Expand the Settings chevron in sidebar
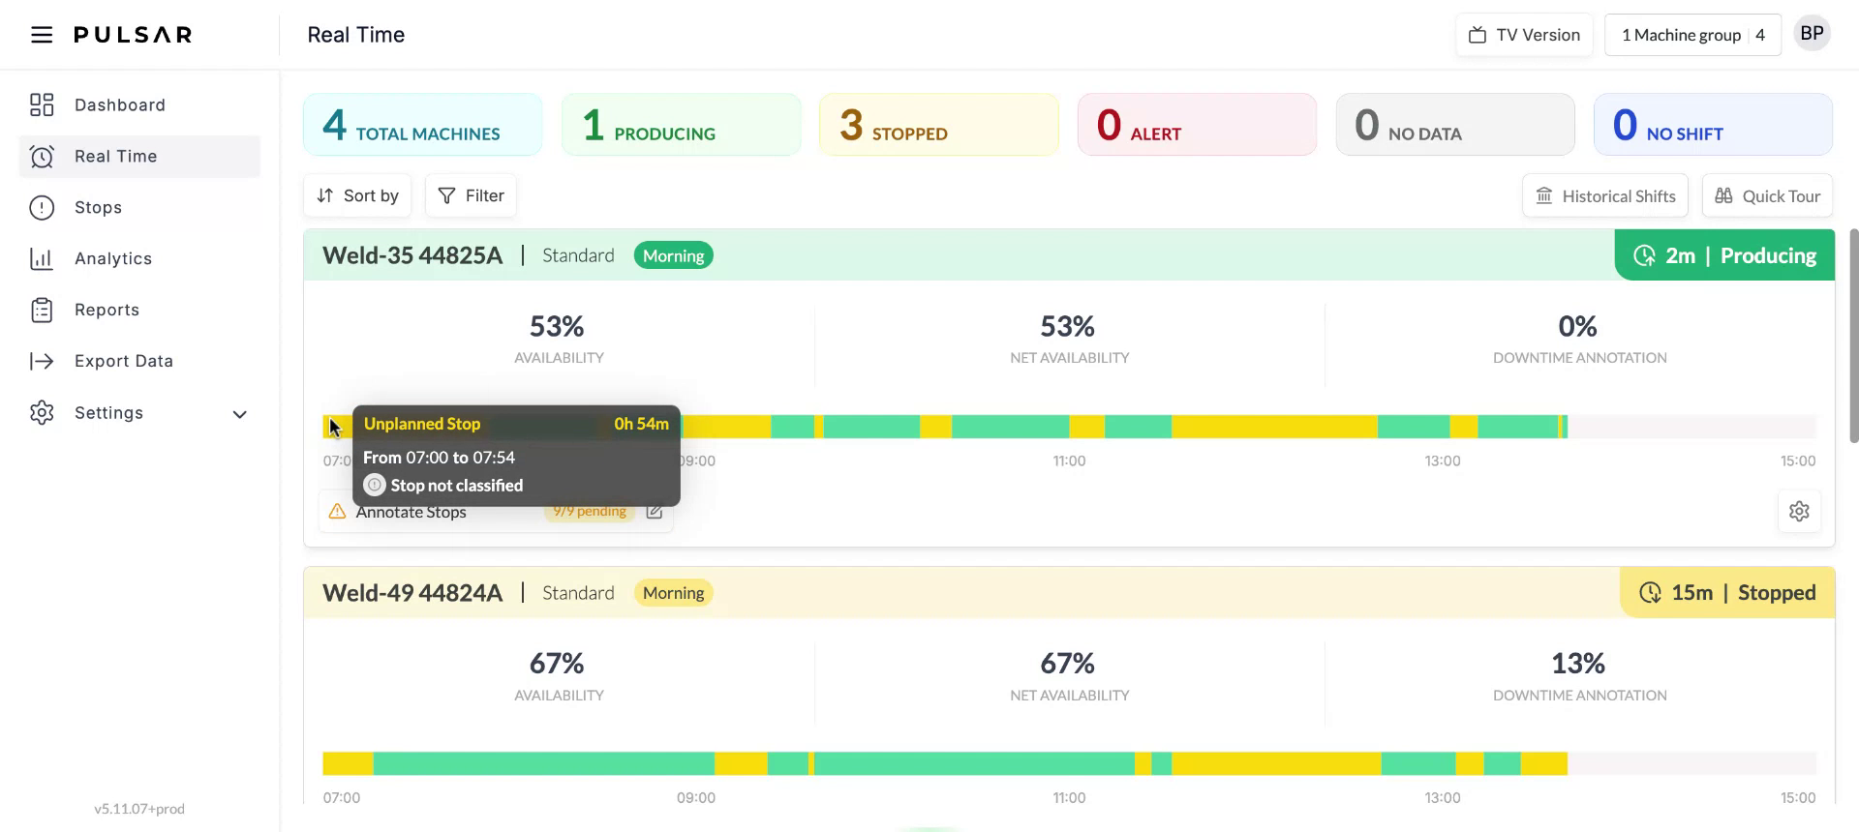 pos(240,414)
